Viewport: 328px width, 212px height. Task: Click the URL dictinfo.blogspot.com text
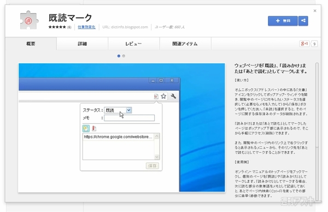(125, 27)
